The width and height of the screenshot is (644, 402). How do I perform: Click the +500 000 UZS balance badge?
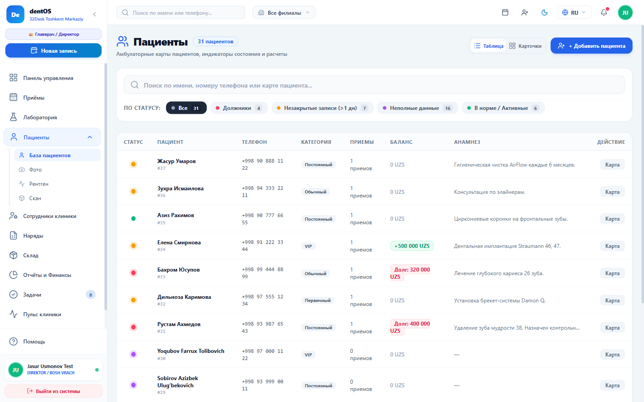(412, 246)
